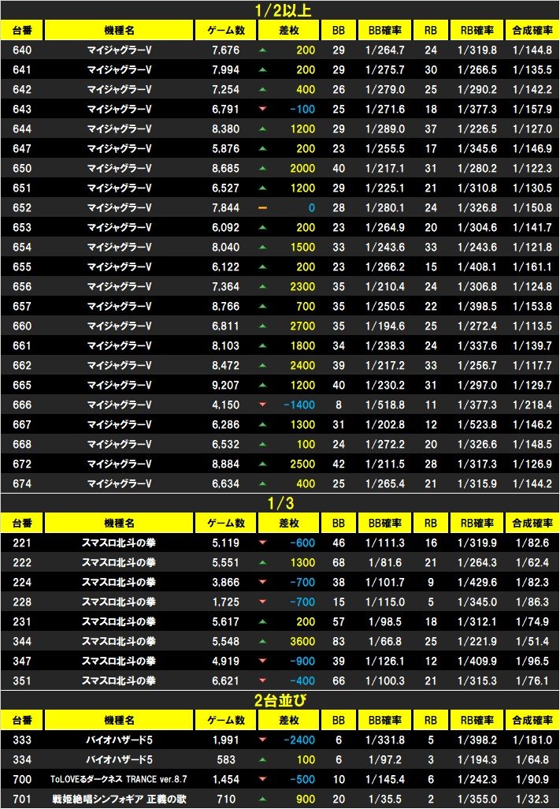The width and height of the screenshot is (560, 809).
Task: Click red down arrow in row 228
Action: (263, 602)
